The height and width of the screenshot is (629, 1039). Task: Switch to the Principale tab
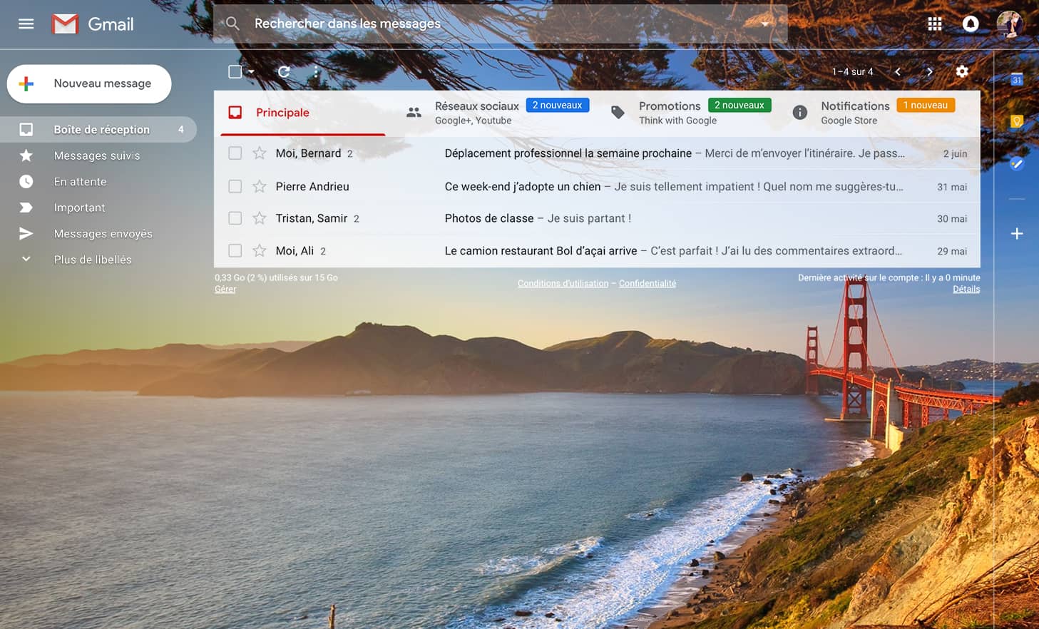click(x=303, y=113)
